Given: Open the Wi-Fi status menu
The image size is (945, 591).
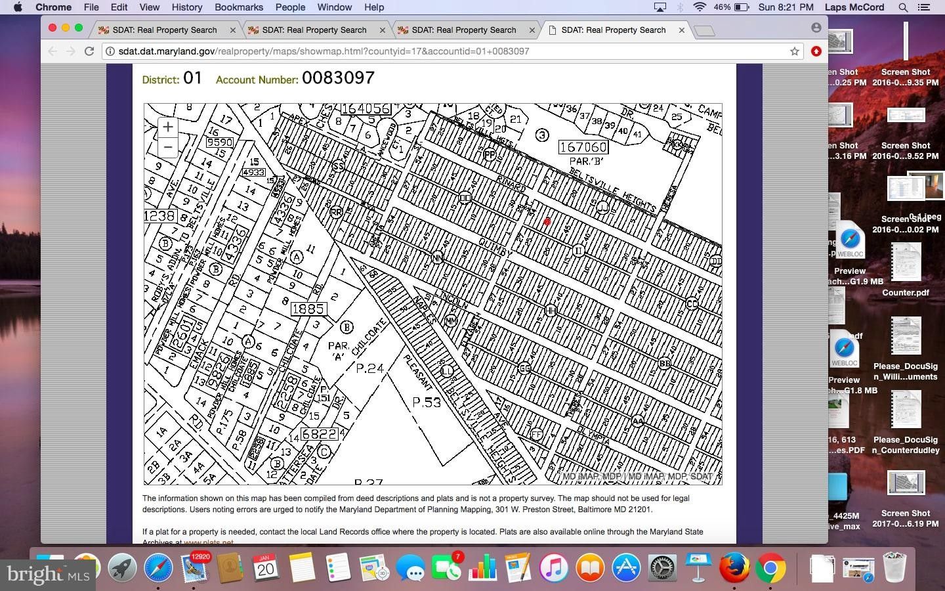Looking at the screenshot, I should tap(697, 7).
